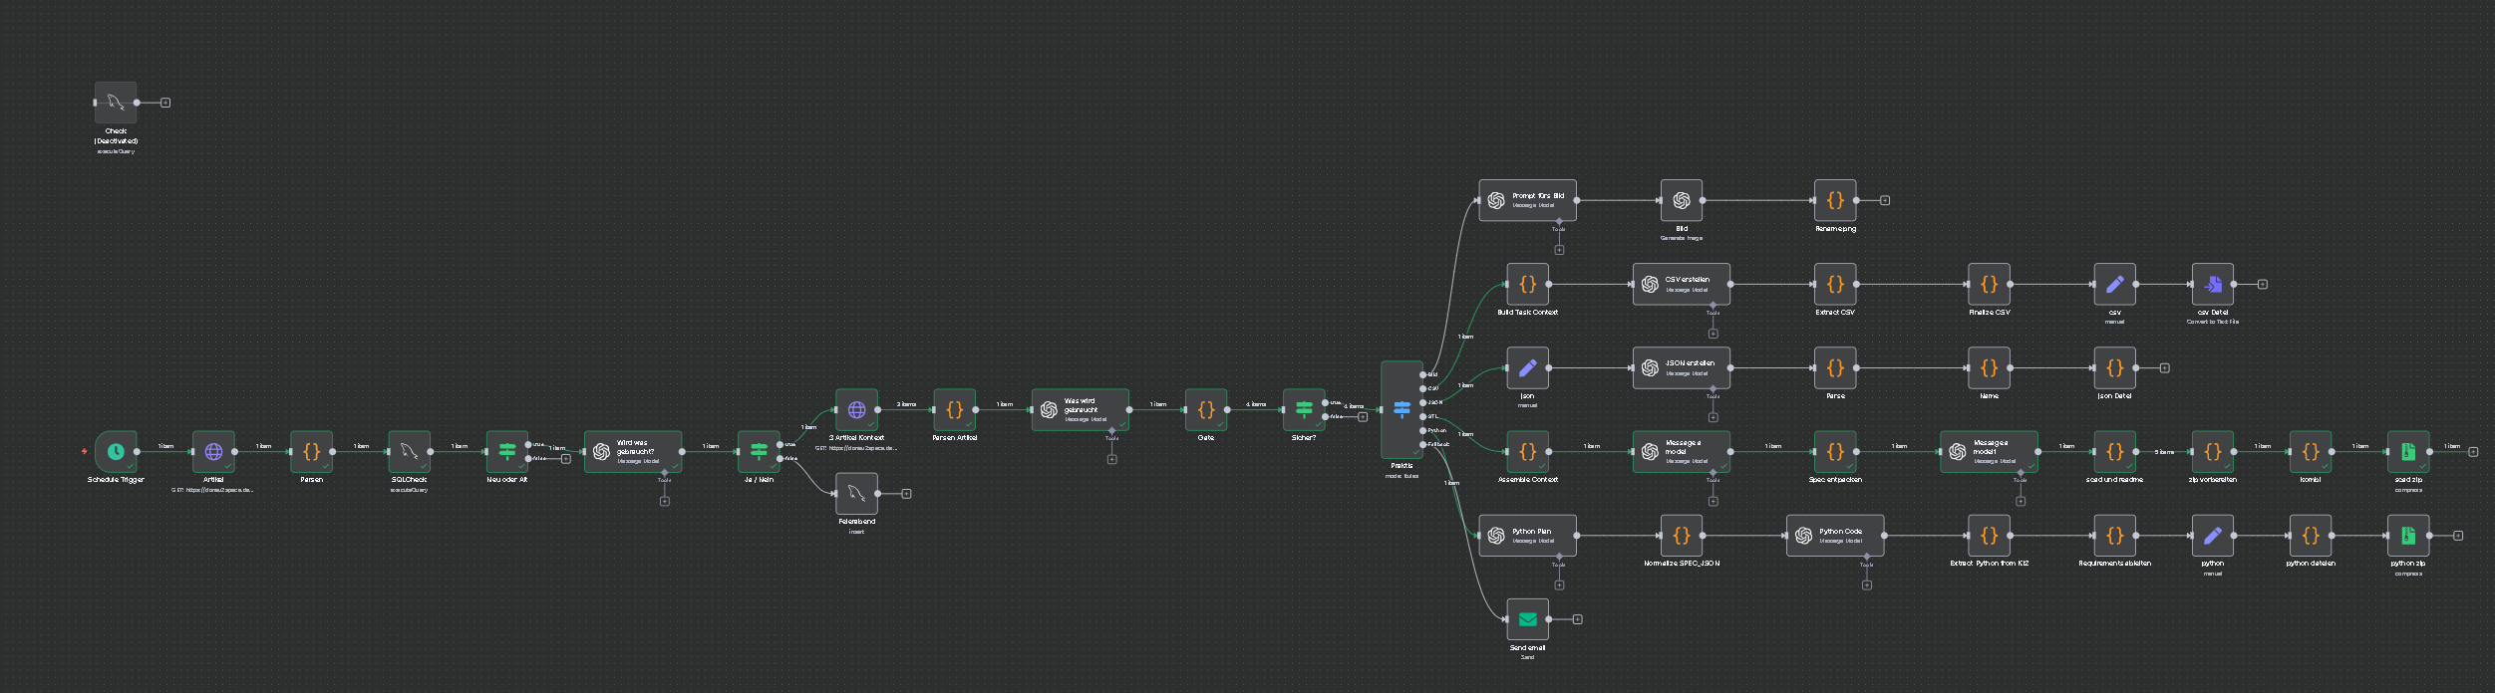Open the Praktis switch node

(x=1402, y=409)
